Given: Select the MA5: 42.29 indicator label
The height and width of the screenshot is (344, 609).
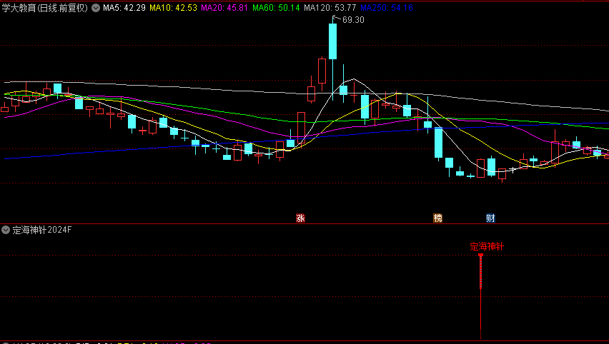Looking at the screenshot, I should (124, 8).
